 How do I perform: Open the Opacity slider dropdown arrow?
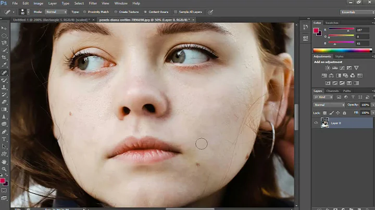click(373, 105)
